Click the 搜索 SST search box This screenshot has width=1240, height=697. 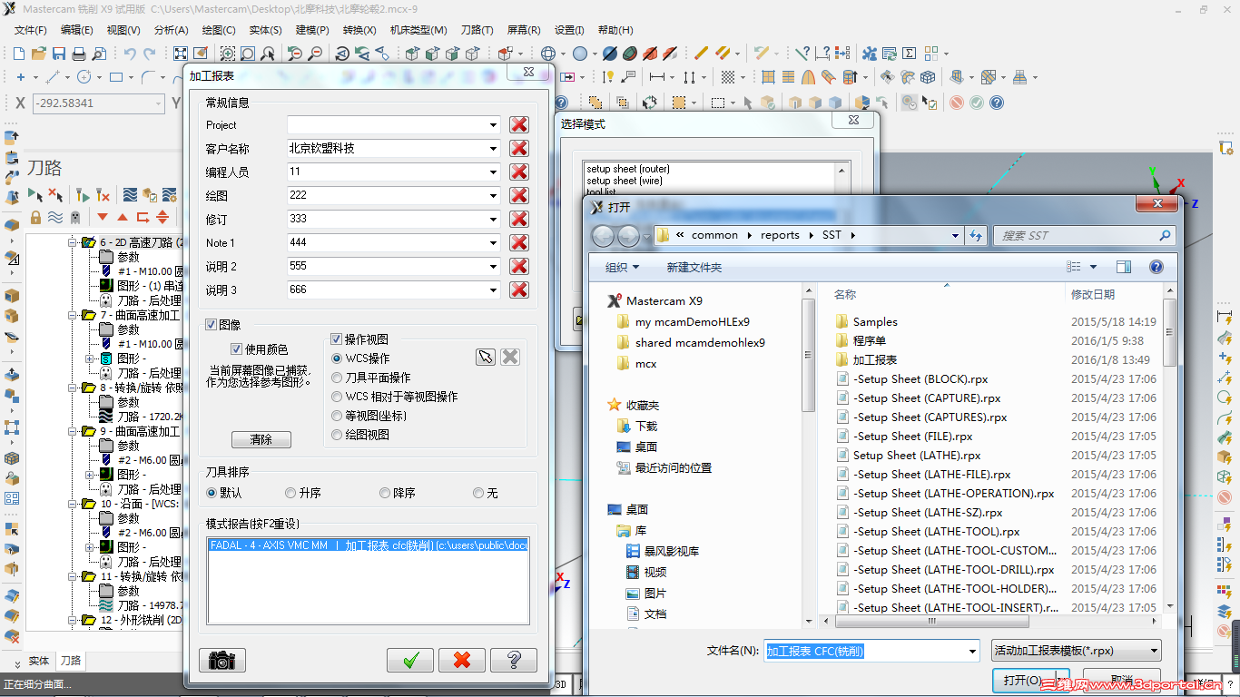(1085, 235)
